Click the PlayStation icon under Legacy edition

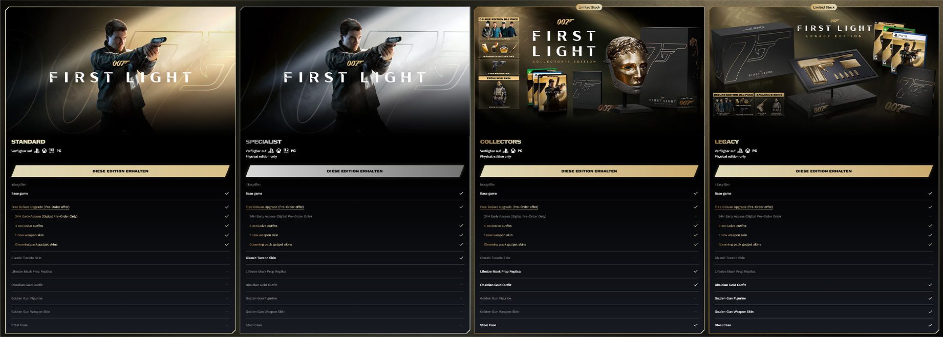(x=740, y=151)
